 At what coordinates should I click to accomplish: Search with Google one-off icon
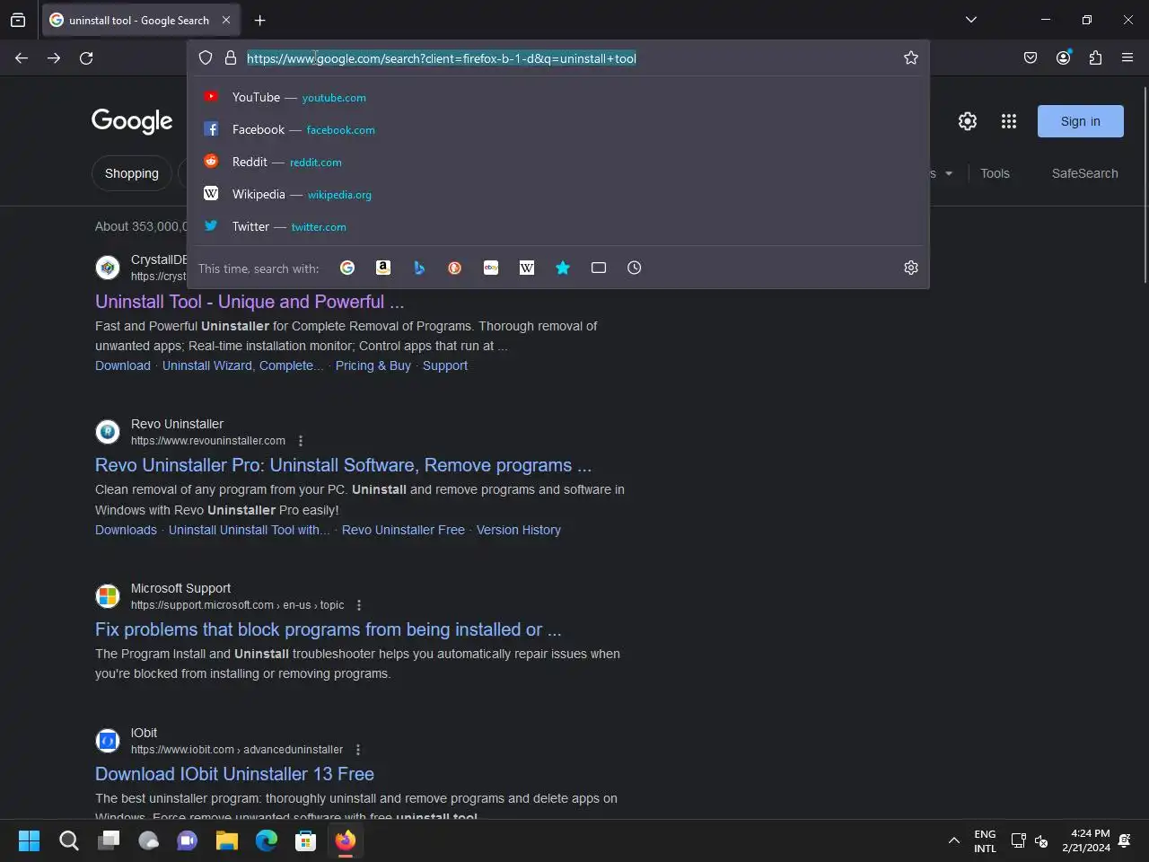347,268
